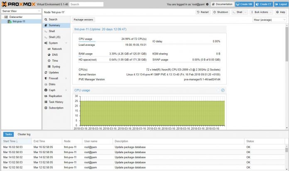Open Shell (JS) in node menu
The image size is (289, 171).
click(56, 37)
